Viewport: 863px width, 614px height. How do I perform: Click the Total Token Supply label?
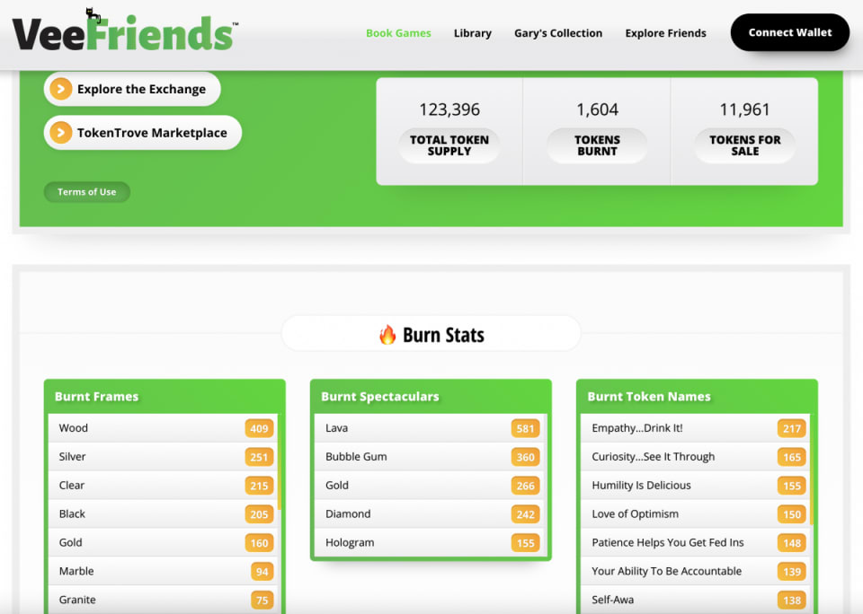449,145
